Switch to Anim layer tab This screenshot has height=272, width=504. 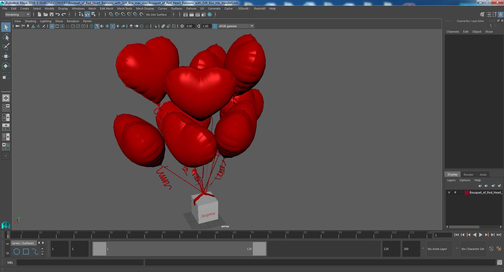point(483,174)
